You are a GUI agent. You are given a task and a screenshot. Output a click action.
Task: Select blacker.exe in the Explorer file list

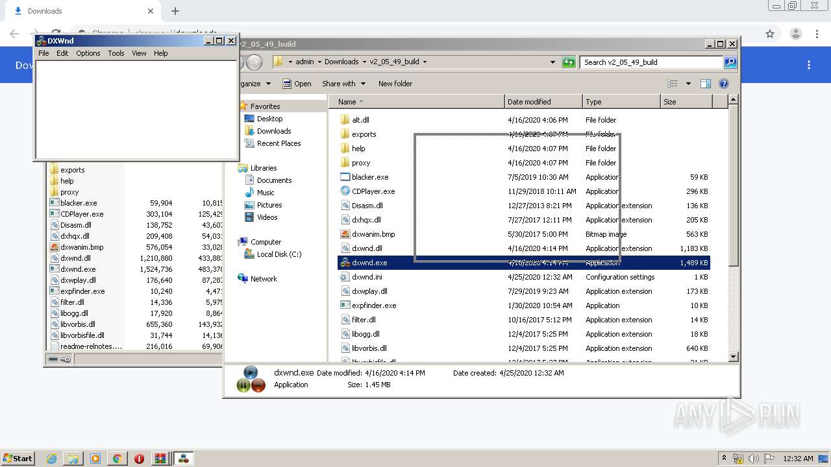370,177
